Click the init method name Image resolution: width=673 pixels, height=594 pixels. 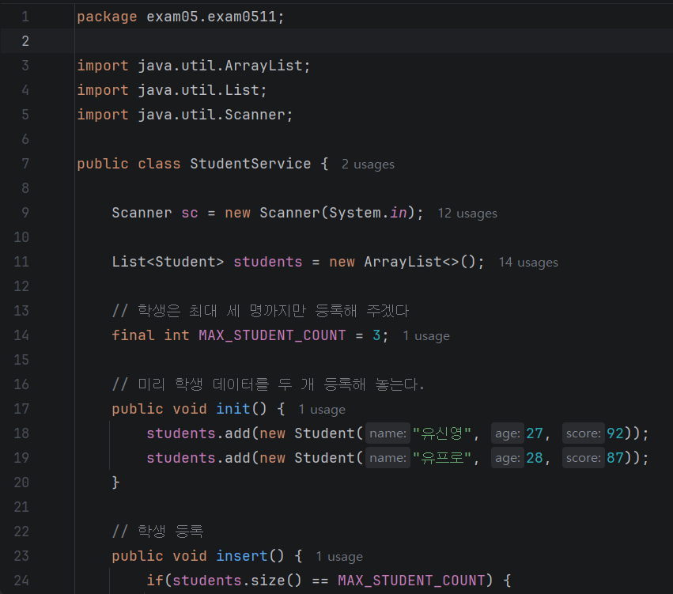233,409
